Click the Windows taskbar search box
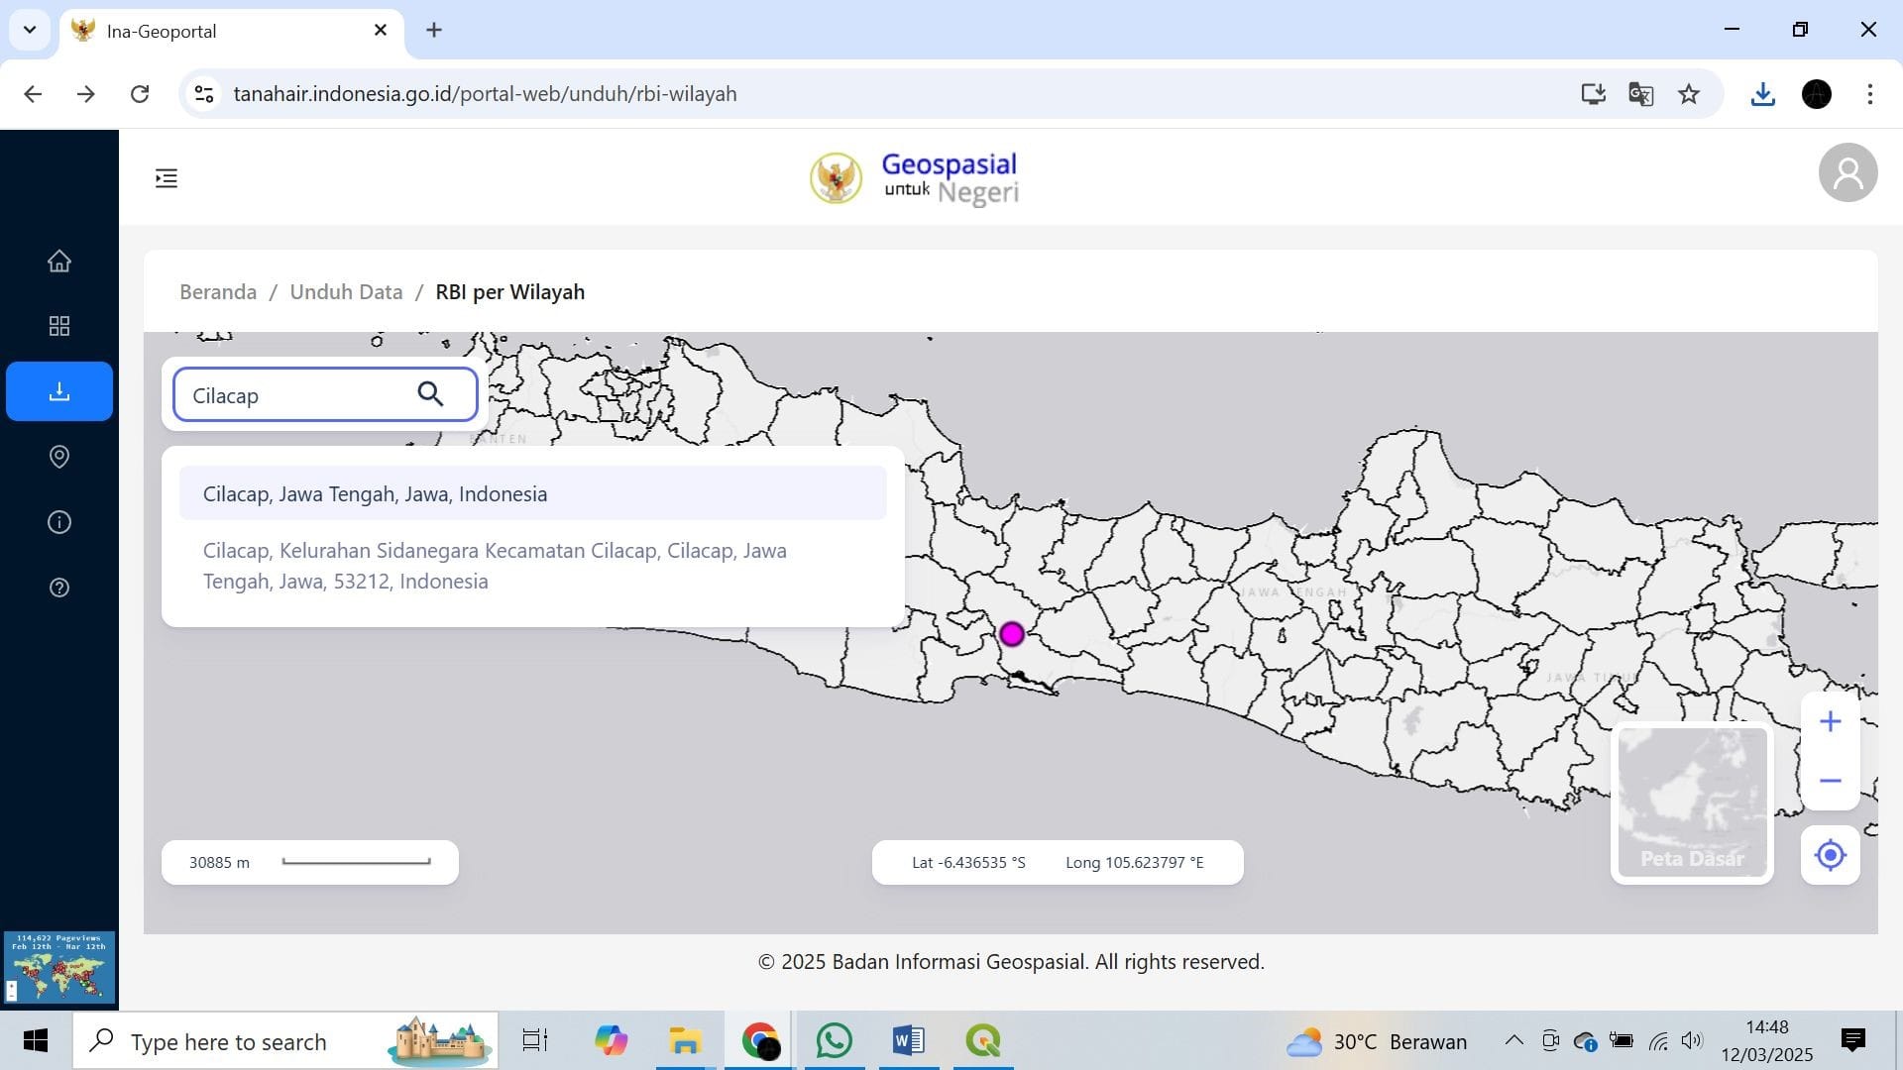The image size is (1903, 1070). point(285,1041)
